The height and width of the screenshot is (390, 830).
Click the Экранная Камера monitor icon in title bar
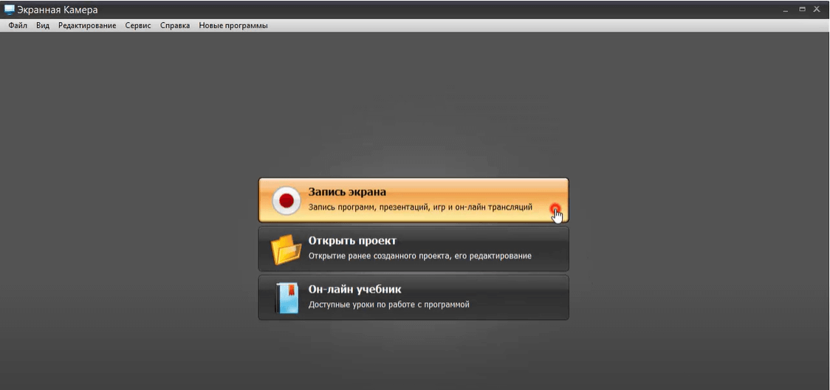[x=10, y=10]
